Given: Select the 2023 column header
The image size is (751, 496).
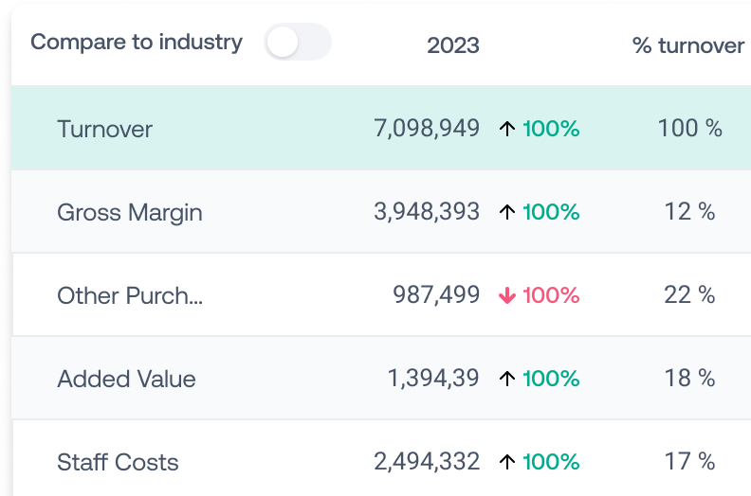Looking at the screenshot, I should (x=453, y=44).
